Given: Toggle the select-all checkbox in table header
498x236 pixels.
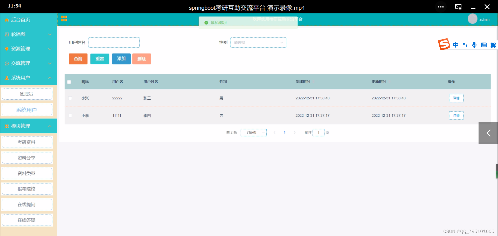Looking at the screenshot, I should [69, 82].
